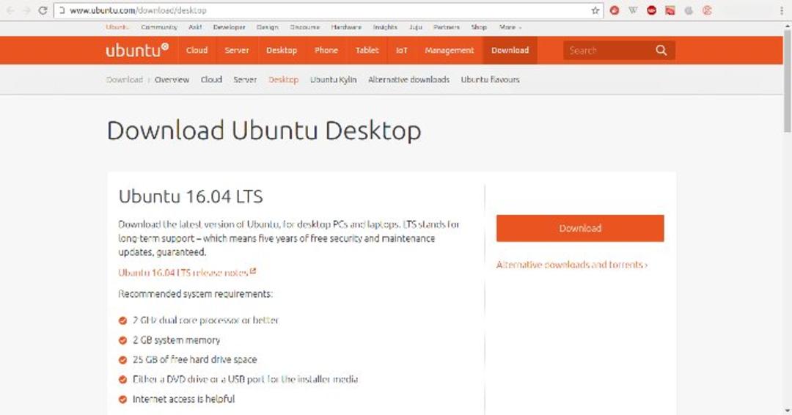Open the Desktop menu in orange navbar
This screenshot has height=415, width=792.
(282, 50)
